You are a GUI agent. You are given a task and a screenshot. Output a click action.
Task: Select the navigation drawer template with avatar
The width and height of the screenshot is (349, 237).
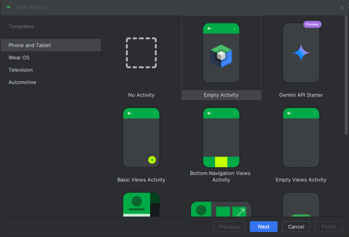click(141, 205)
